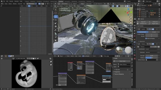Screen dimensions: 161x90
Task: Open Marker menu in graph editor
Action: point(15,4)
